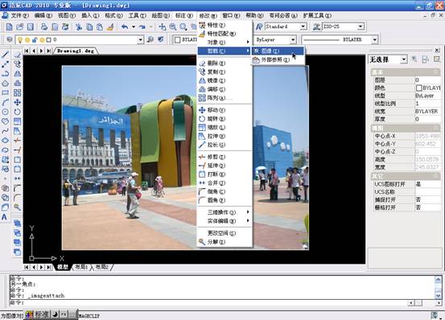Viewport: 445px width, 320px height.
Task: Select the Polygon draw tool
Action: click(x=5, y=84)
